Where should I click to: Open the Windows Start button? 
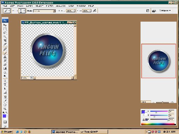[7, 132]
